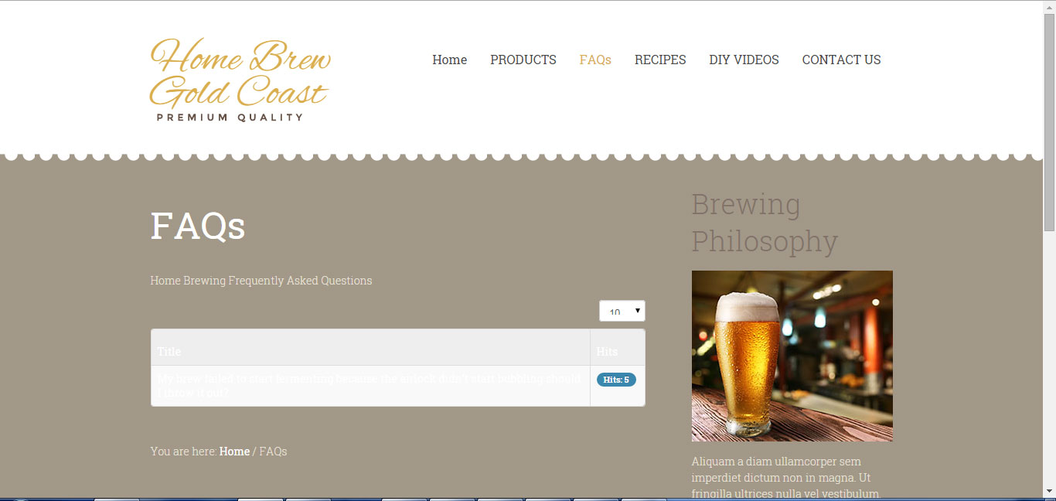1056x501 pixels.
Task: Navigate to DIY VIDEOS
Action: click(744, 60)
